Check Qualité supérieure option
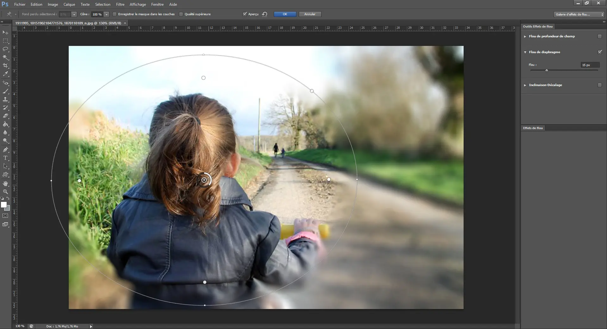607x329 pixels. 181,14
